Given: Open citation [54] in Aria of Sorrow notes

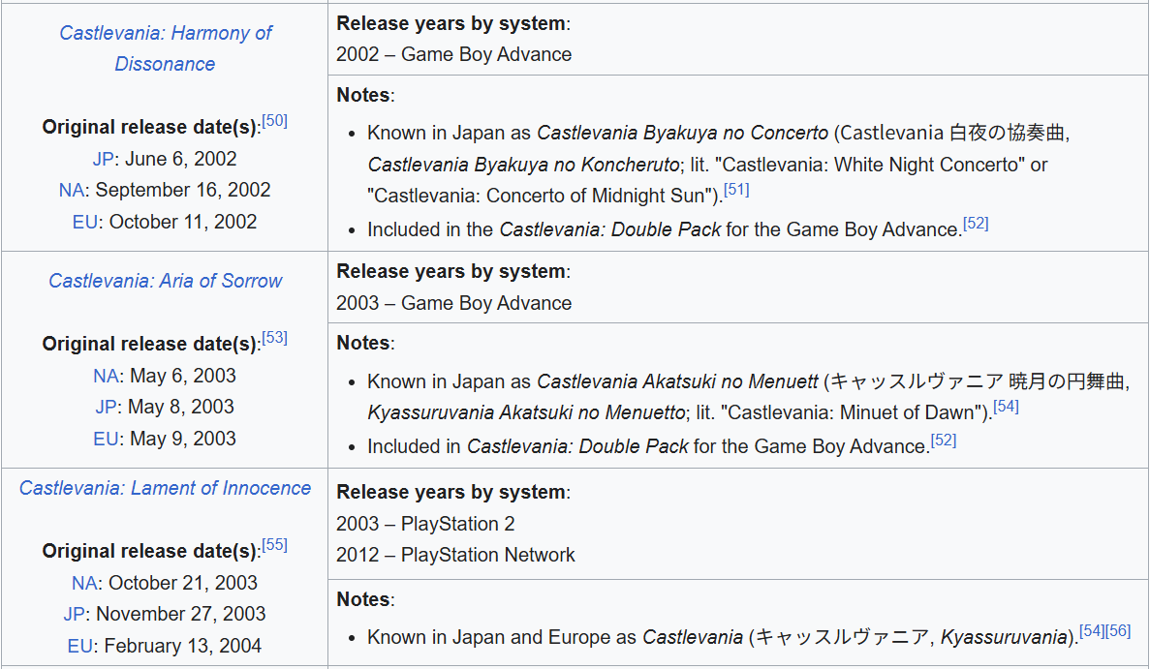Looking at the screenshot, I should click(x=1006, y=407).
